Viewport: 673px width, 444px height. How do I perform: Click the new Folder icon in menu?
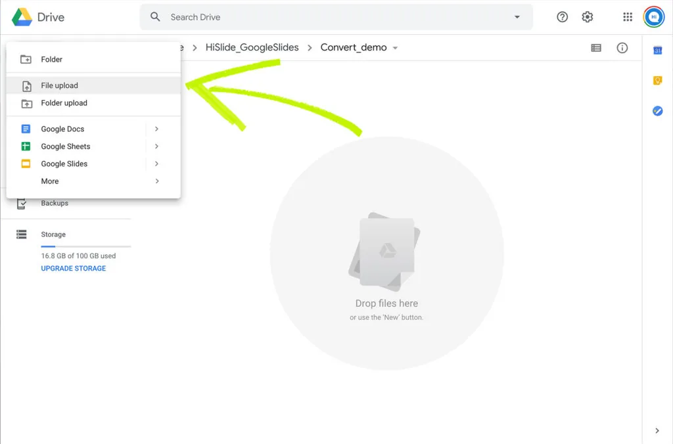pos(26,59)
